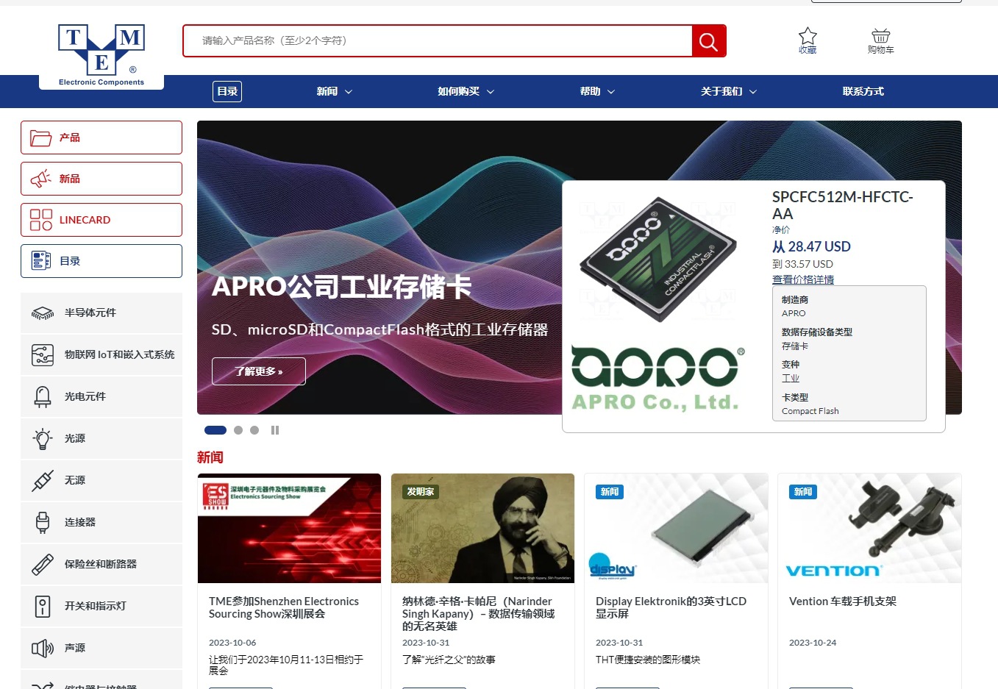Screen dimensions: 998x689
Task: Open the LINECARD sidebar button
Action: click(x=101, y=220)
